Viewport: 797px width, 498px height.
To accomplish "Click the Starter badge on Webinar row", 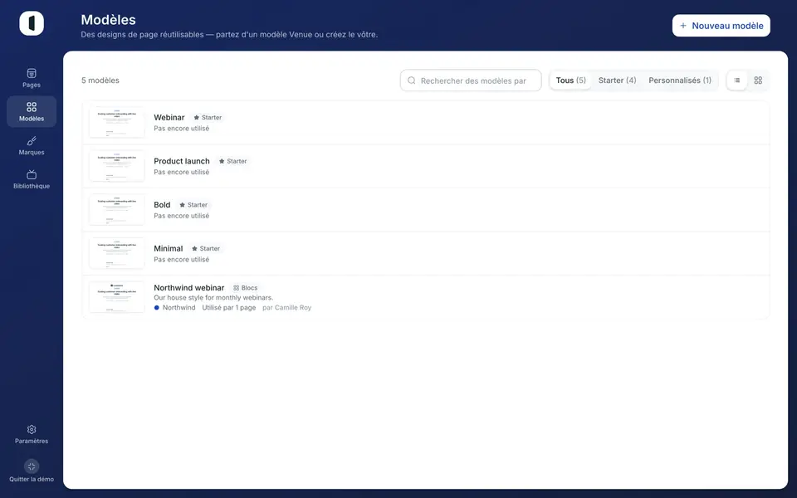I will [208, 117].
